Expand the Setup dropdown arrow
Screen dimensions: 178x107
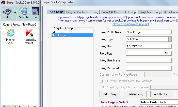point(15,13)
